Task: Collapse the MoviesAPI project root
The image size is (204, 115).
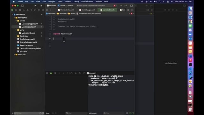Action: tap(12, 15)
